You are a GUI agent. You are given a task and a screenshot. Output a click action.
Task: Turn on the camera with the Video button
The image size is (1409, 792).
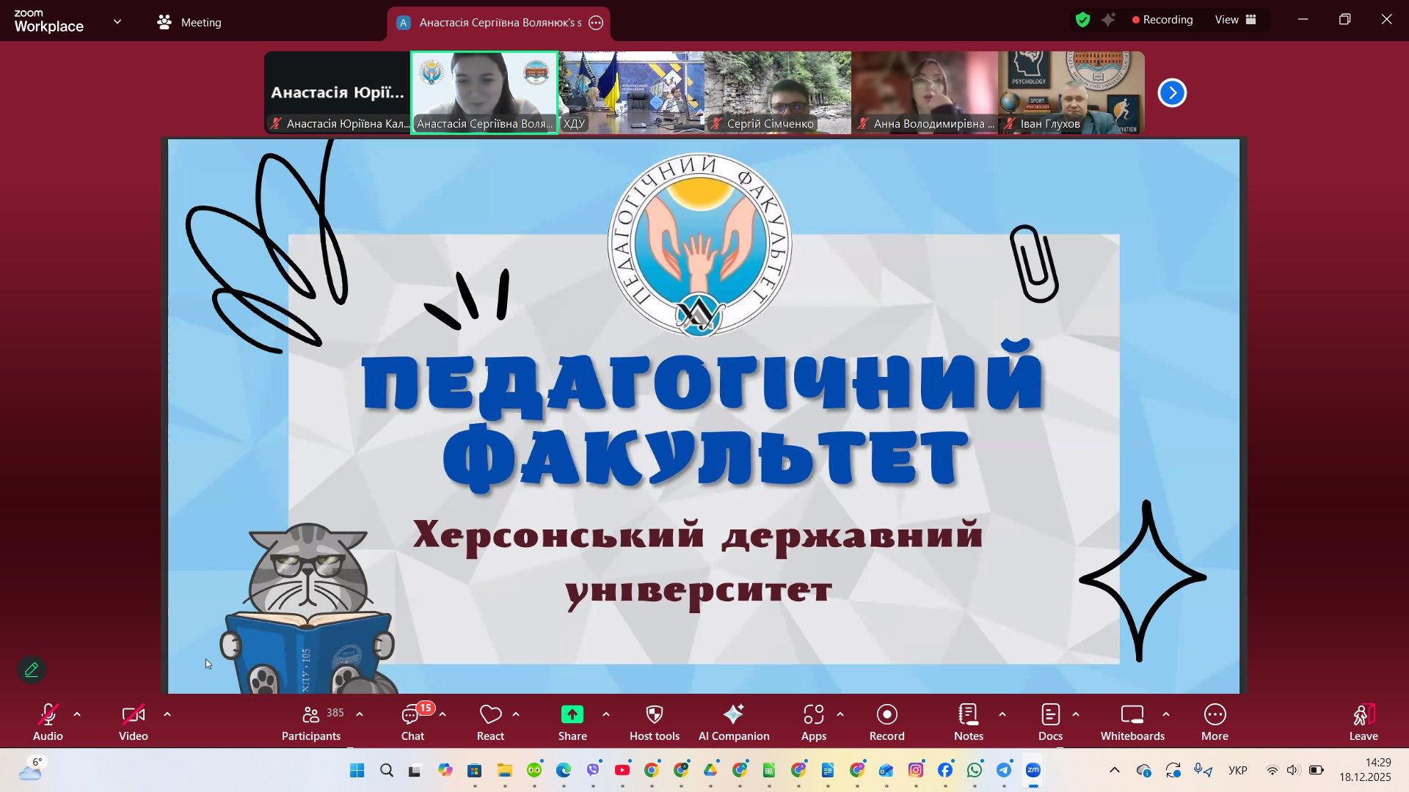click(134, 722)
